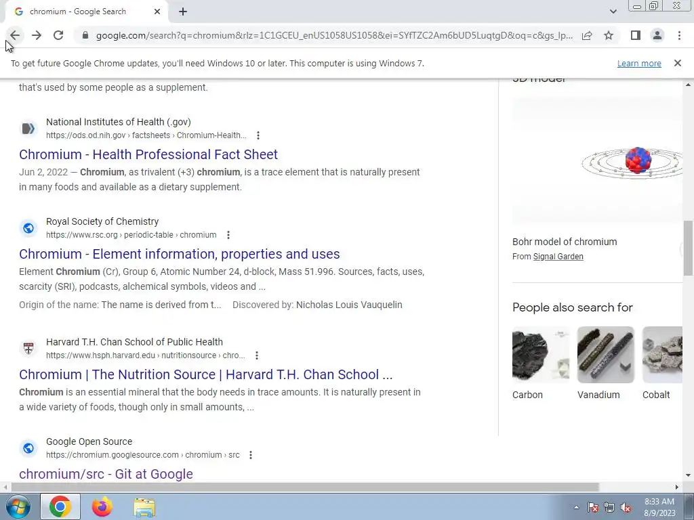Click the chromium.googlesource.com breadcrumb URL
This screenshot has width=694, height=520.
coord(142,455)
